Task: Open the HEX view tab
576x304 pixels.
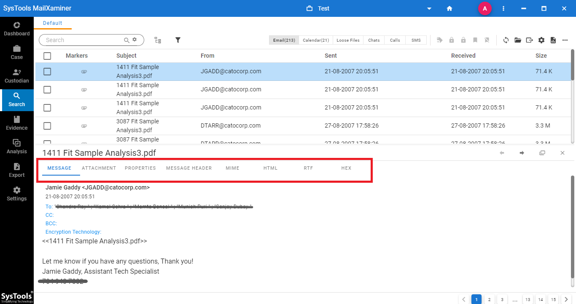Action: [346, 168]
